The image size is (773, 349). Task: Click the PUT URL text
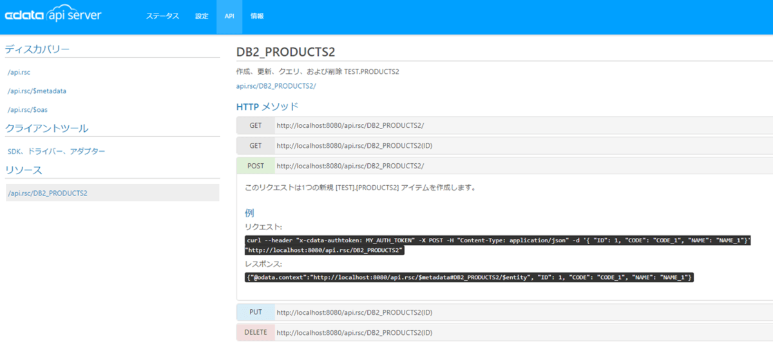click(354, 312)
